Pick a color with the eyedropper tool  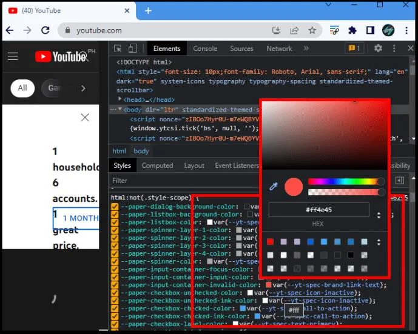(x=273, y=186)
